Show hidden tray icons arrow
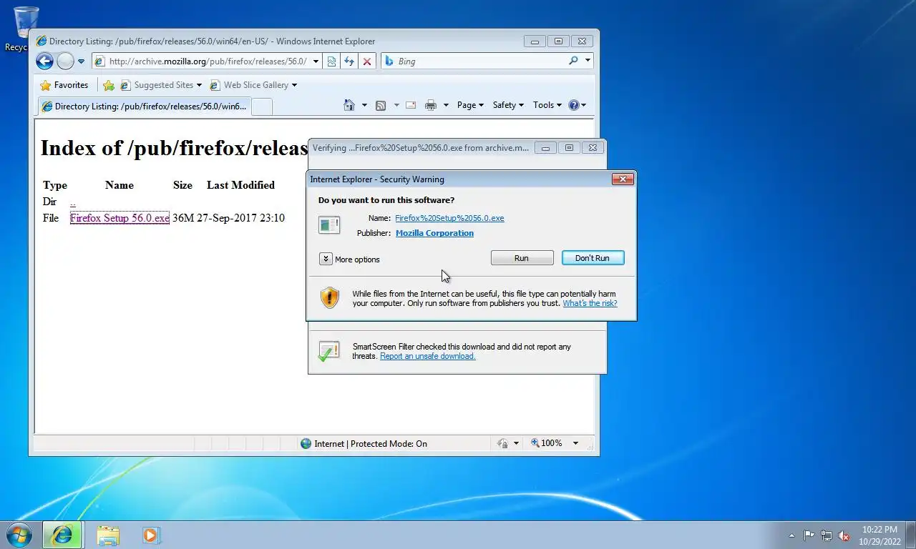The height and width of the screenshot is (549, 916). click(791, 535)
